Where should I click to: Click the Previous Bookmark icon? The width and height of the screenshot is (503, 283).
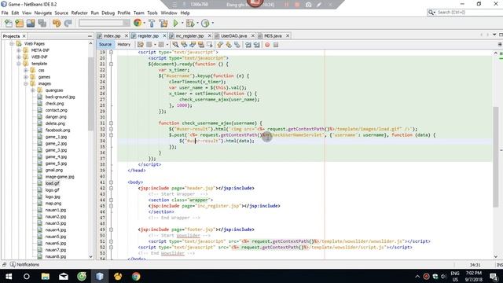220,45
